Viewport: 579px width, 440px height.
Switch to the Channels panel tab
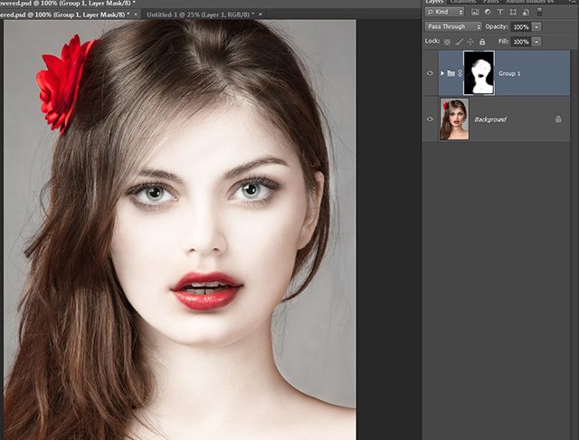pyautogui.click(x=462, y=2)
